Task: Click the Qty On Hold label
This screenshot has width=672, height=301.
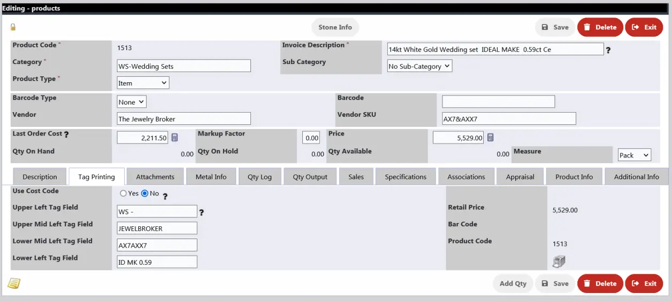Action: tap(218, 151)
